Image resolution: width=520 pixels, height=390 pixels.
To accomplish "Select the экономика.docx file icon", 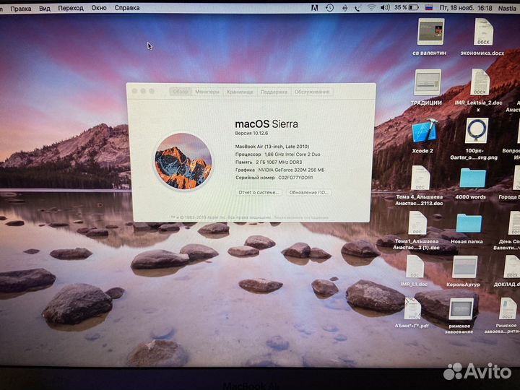I will (x=483, y=32).
